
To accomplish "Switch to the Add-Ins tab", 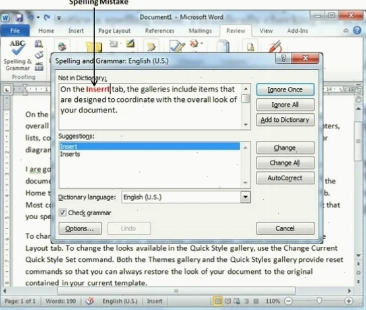I will point(297,31).
